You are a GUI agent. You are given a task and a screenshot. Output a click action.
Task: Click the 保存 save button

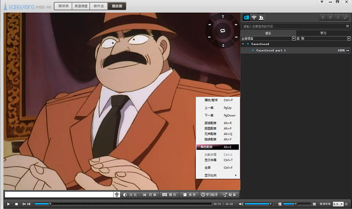189,195
